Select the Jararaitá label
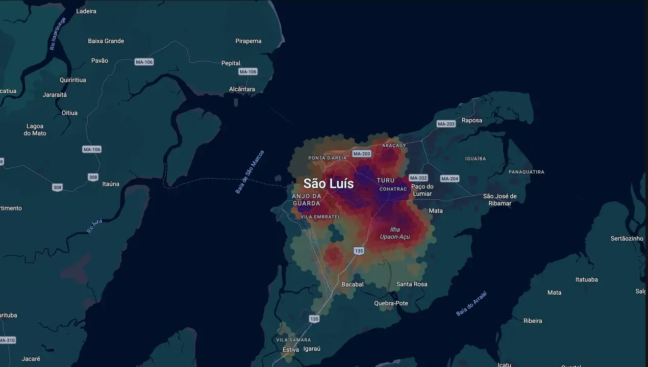648x367 pixels. [x=55, y=95]
